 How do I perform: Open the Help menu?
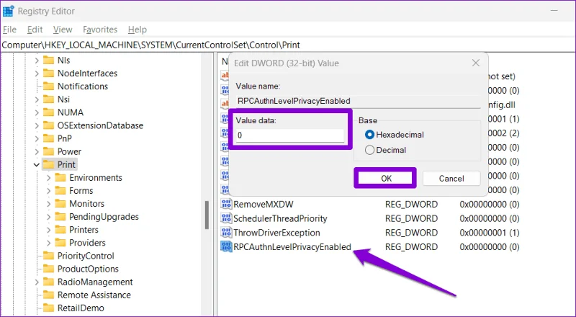point(138,30)
